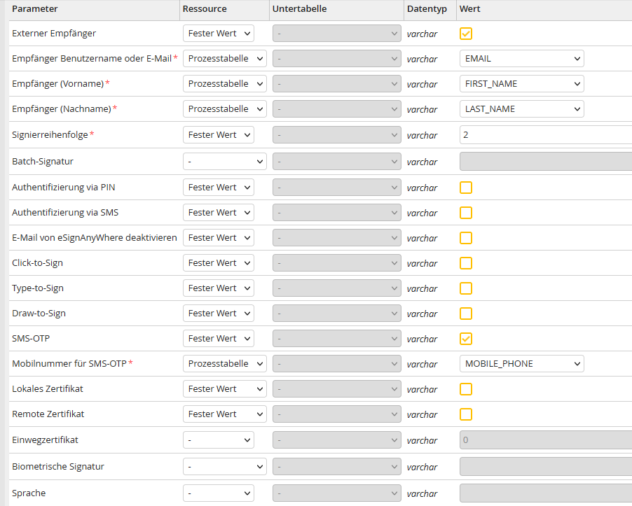Open the LAST_NAME value dropdown
The height and width of the screenshot is (506, 632).
521,109
